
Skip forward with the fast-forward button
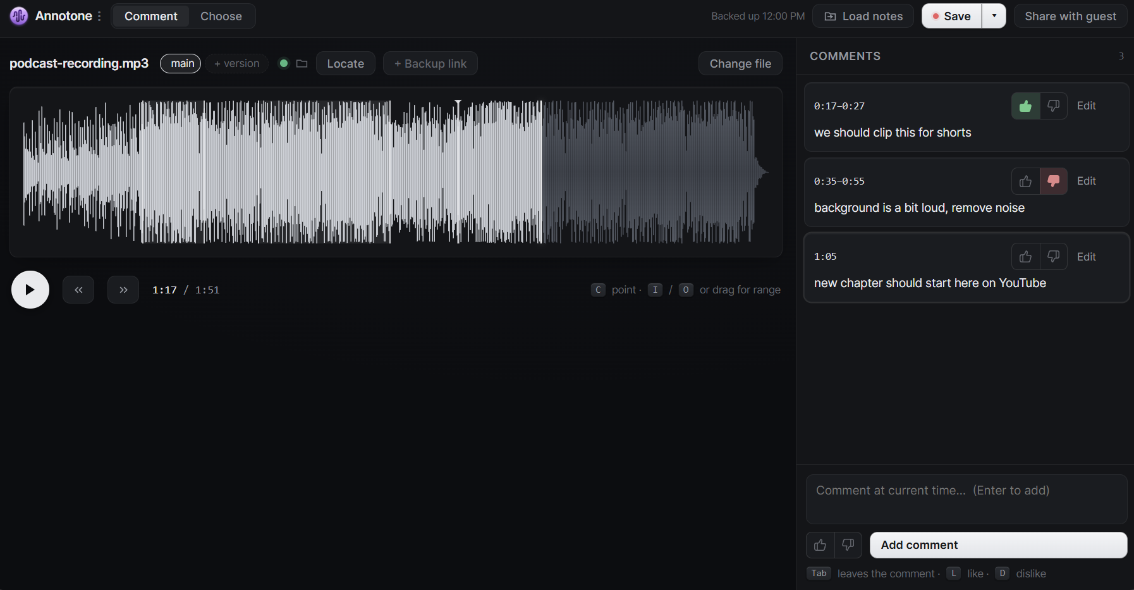point(123,290)
